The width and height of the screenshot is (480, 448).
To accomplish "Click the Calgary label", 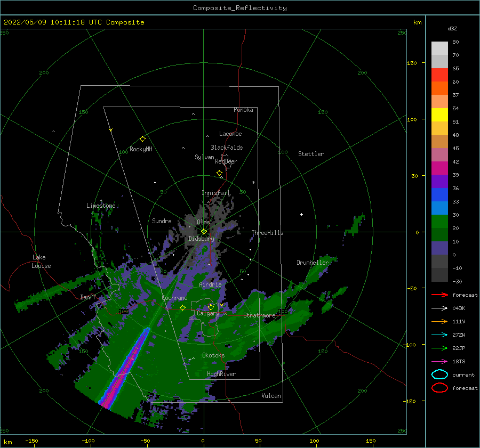I will coord(208,313).
